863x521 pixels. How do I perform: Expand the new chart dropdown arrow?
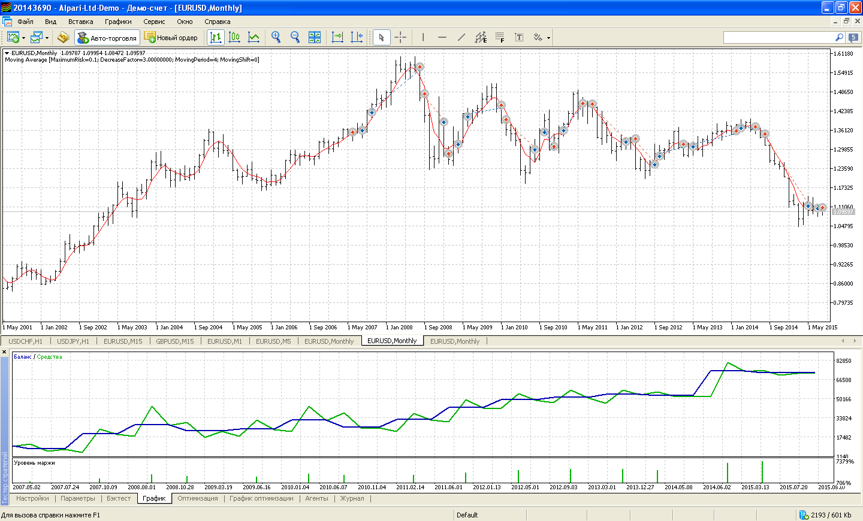(23, 38)
